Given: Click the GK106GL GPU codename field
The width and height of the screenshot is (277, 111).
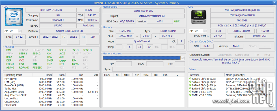Looking at the screenshot, I should coord(242,20).
